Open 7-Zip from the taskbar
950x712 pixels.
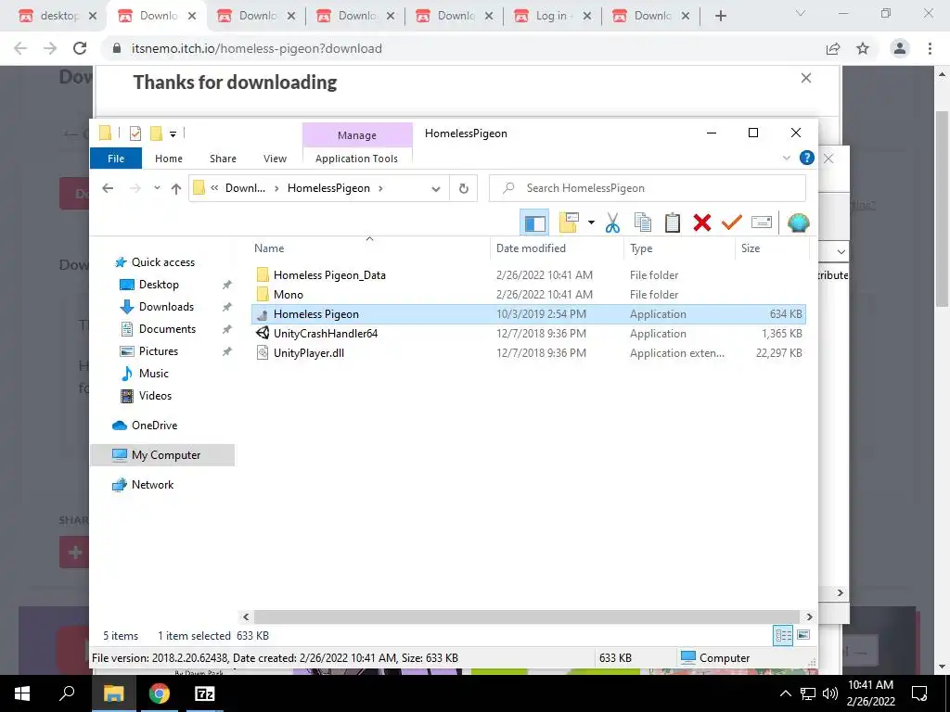pyautogui.click(x=205, y=693)
